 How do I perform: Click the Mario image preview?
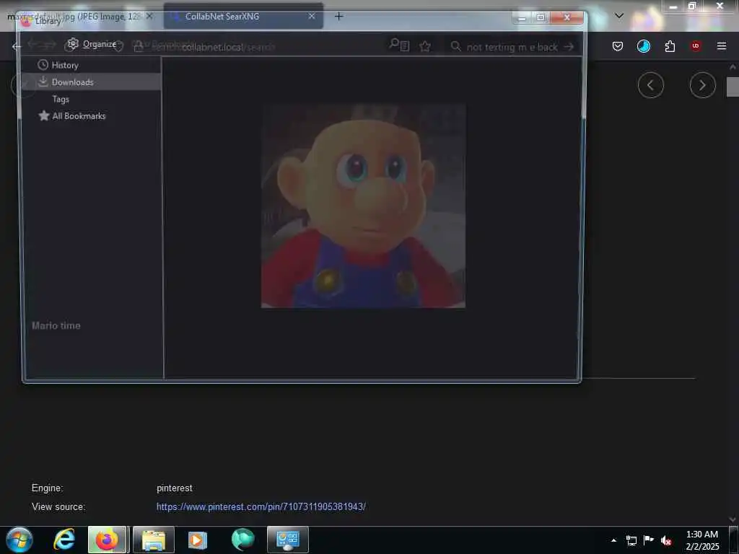tap(364, 206)
